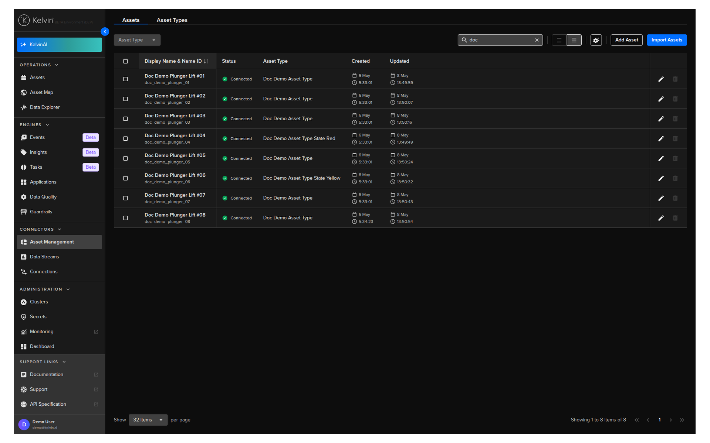Open the Tasks engine page
Screen dimensions: 710x443
59,167
